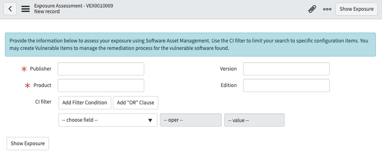The height and width of the screenshot is (158, 382).
Task: Click Add "OR" Clause button
Action: pos(136,103)
